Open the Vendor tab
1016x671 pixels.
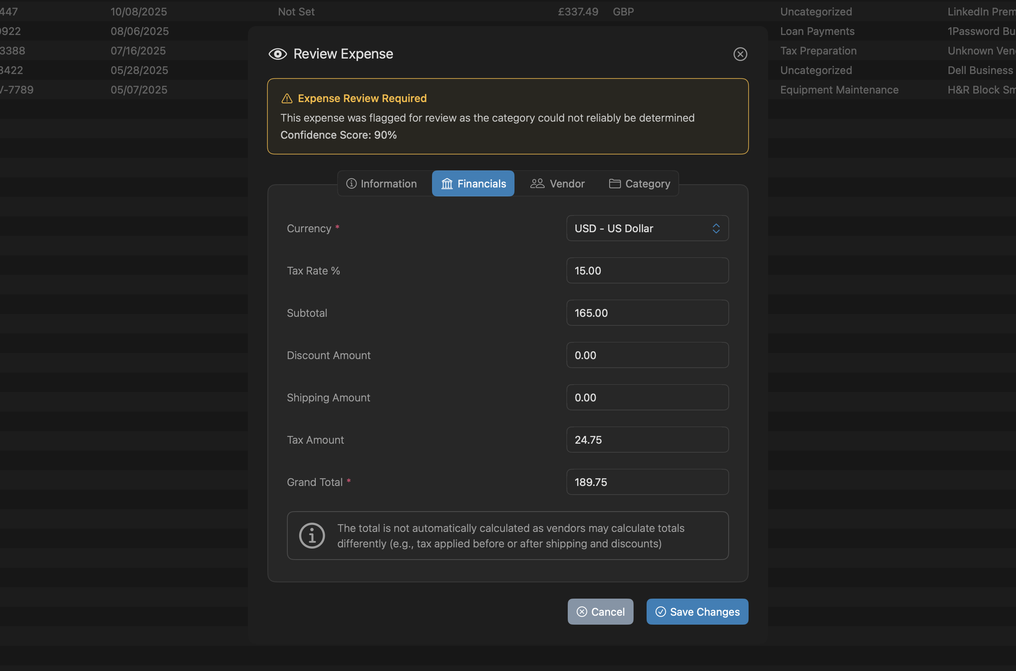tap(558, 183)
